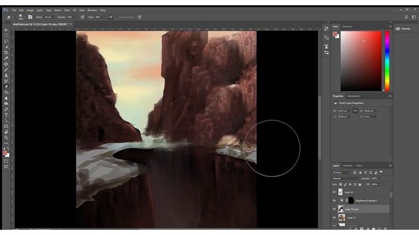Select the Path Selection tool
419x235 pixels.
tap(6, 120)
